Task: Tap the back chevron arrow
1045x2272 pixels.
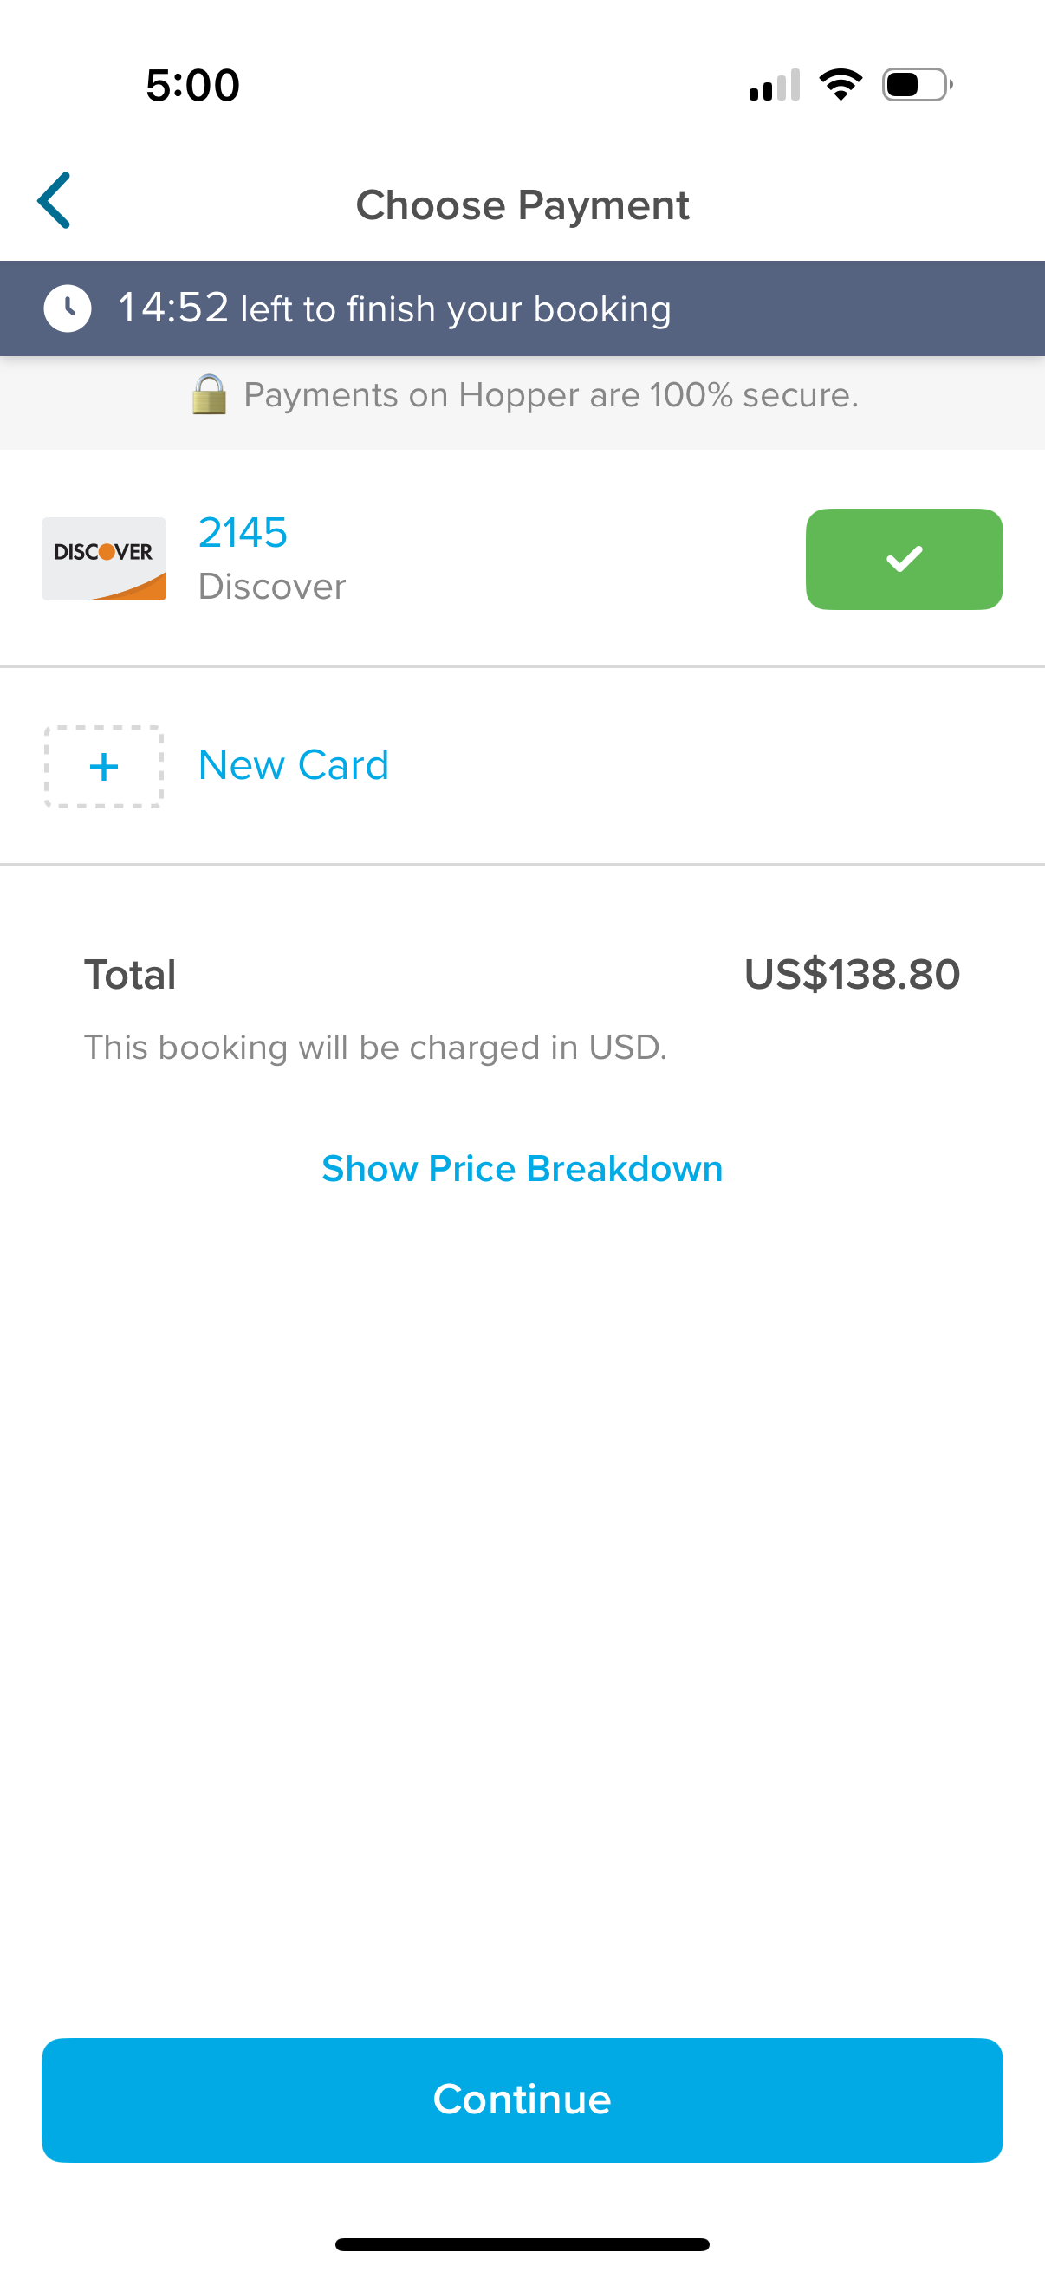Action: click(55, 201)
